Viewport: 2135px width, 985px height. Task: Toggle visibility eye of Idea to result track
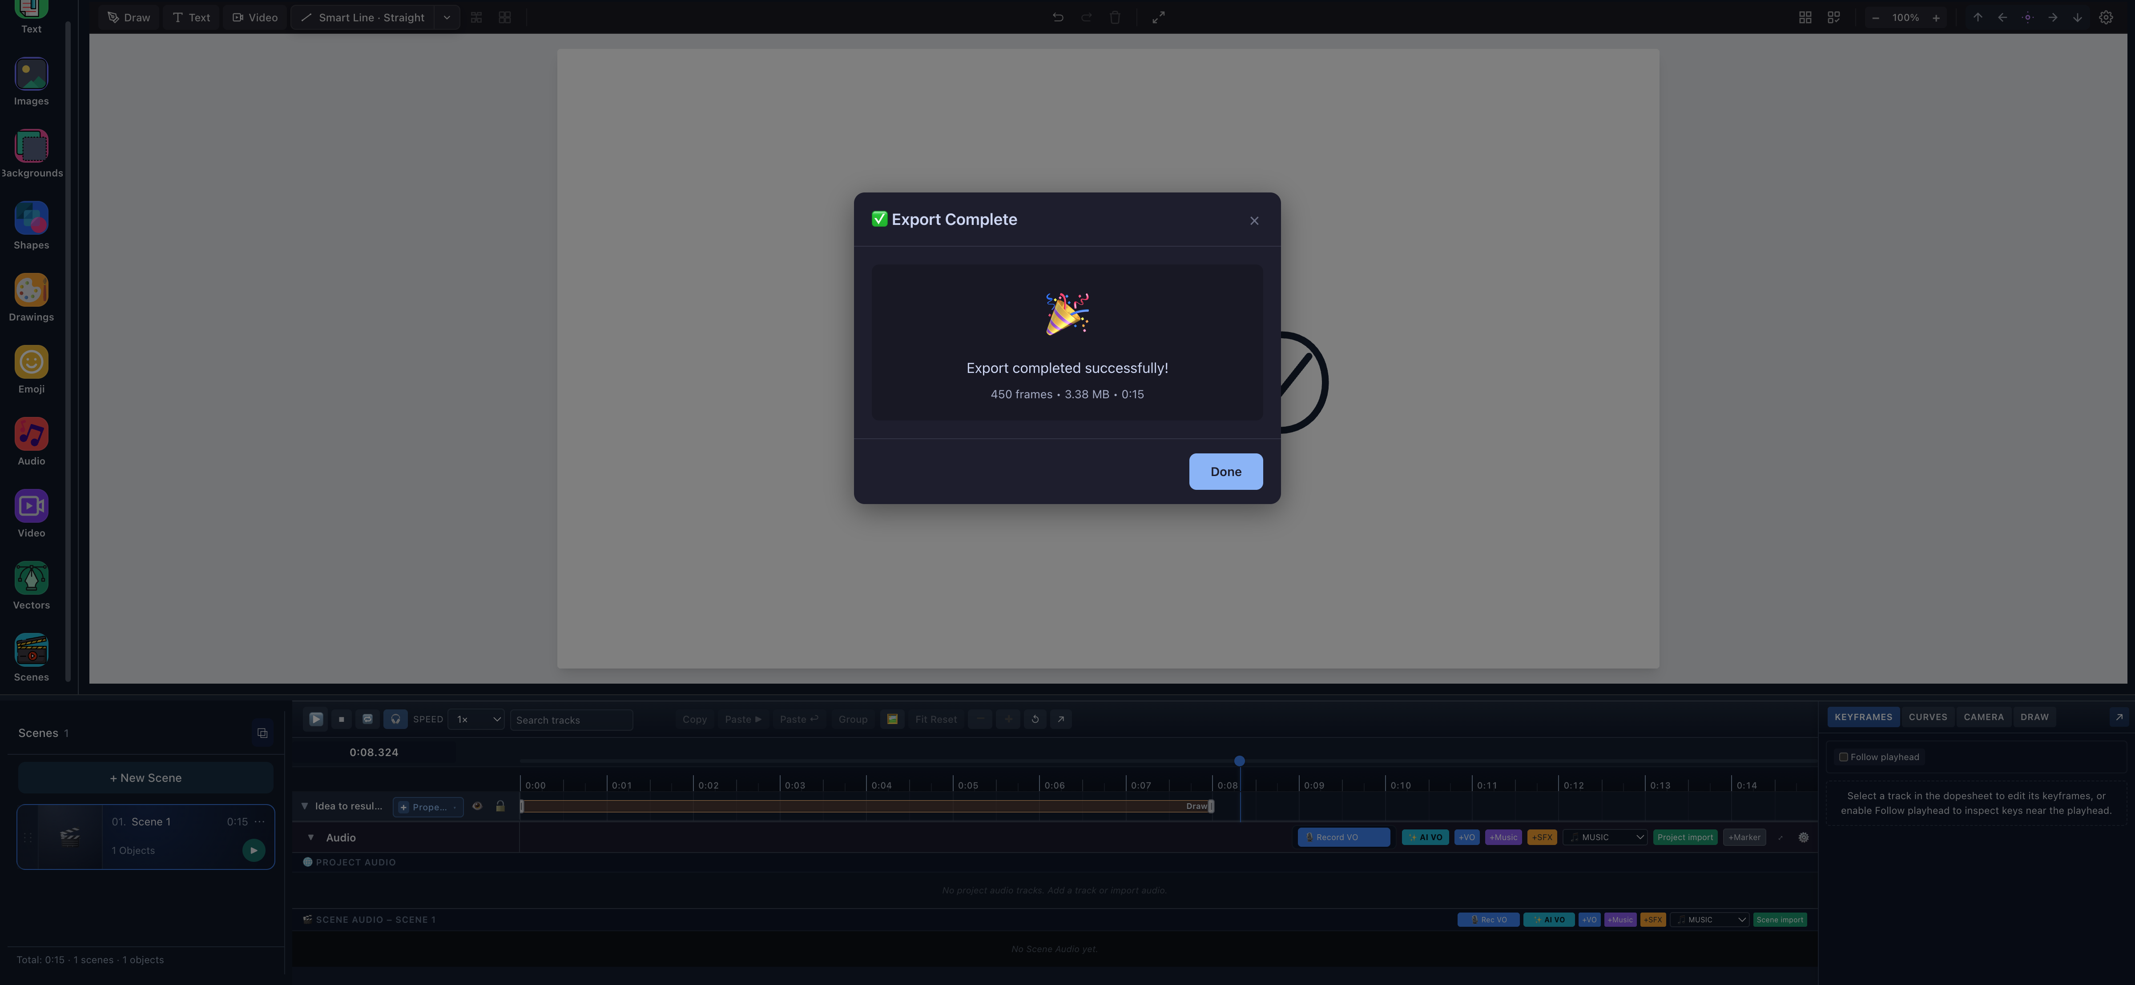tap(477, 806)
